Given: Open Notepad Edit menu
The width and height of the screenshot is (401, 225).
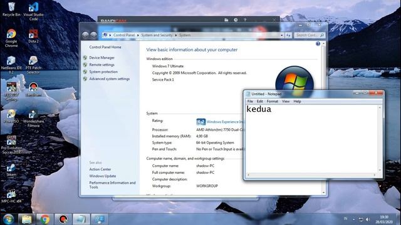Looking at the screenshot, I should tap(259, 101).
